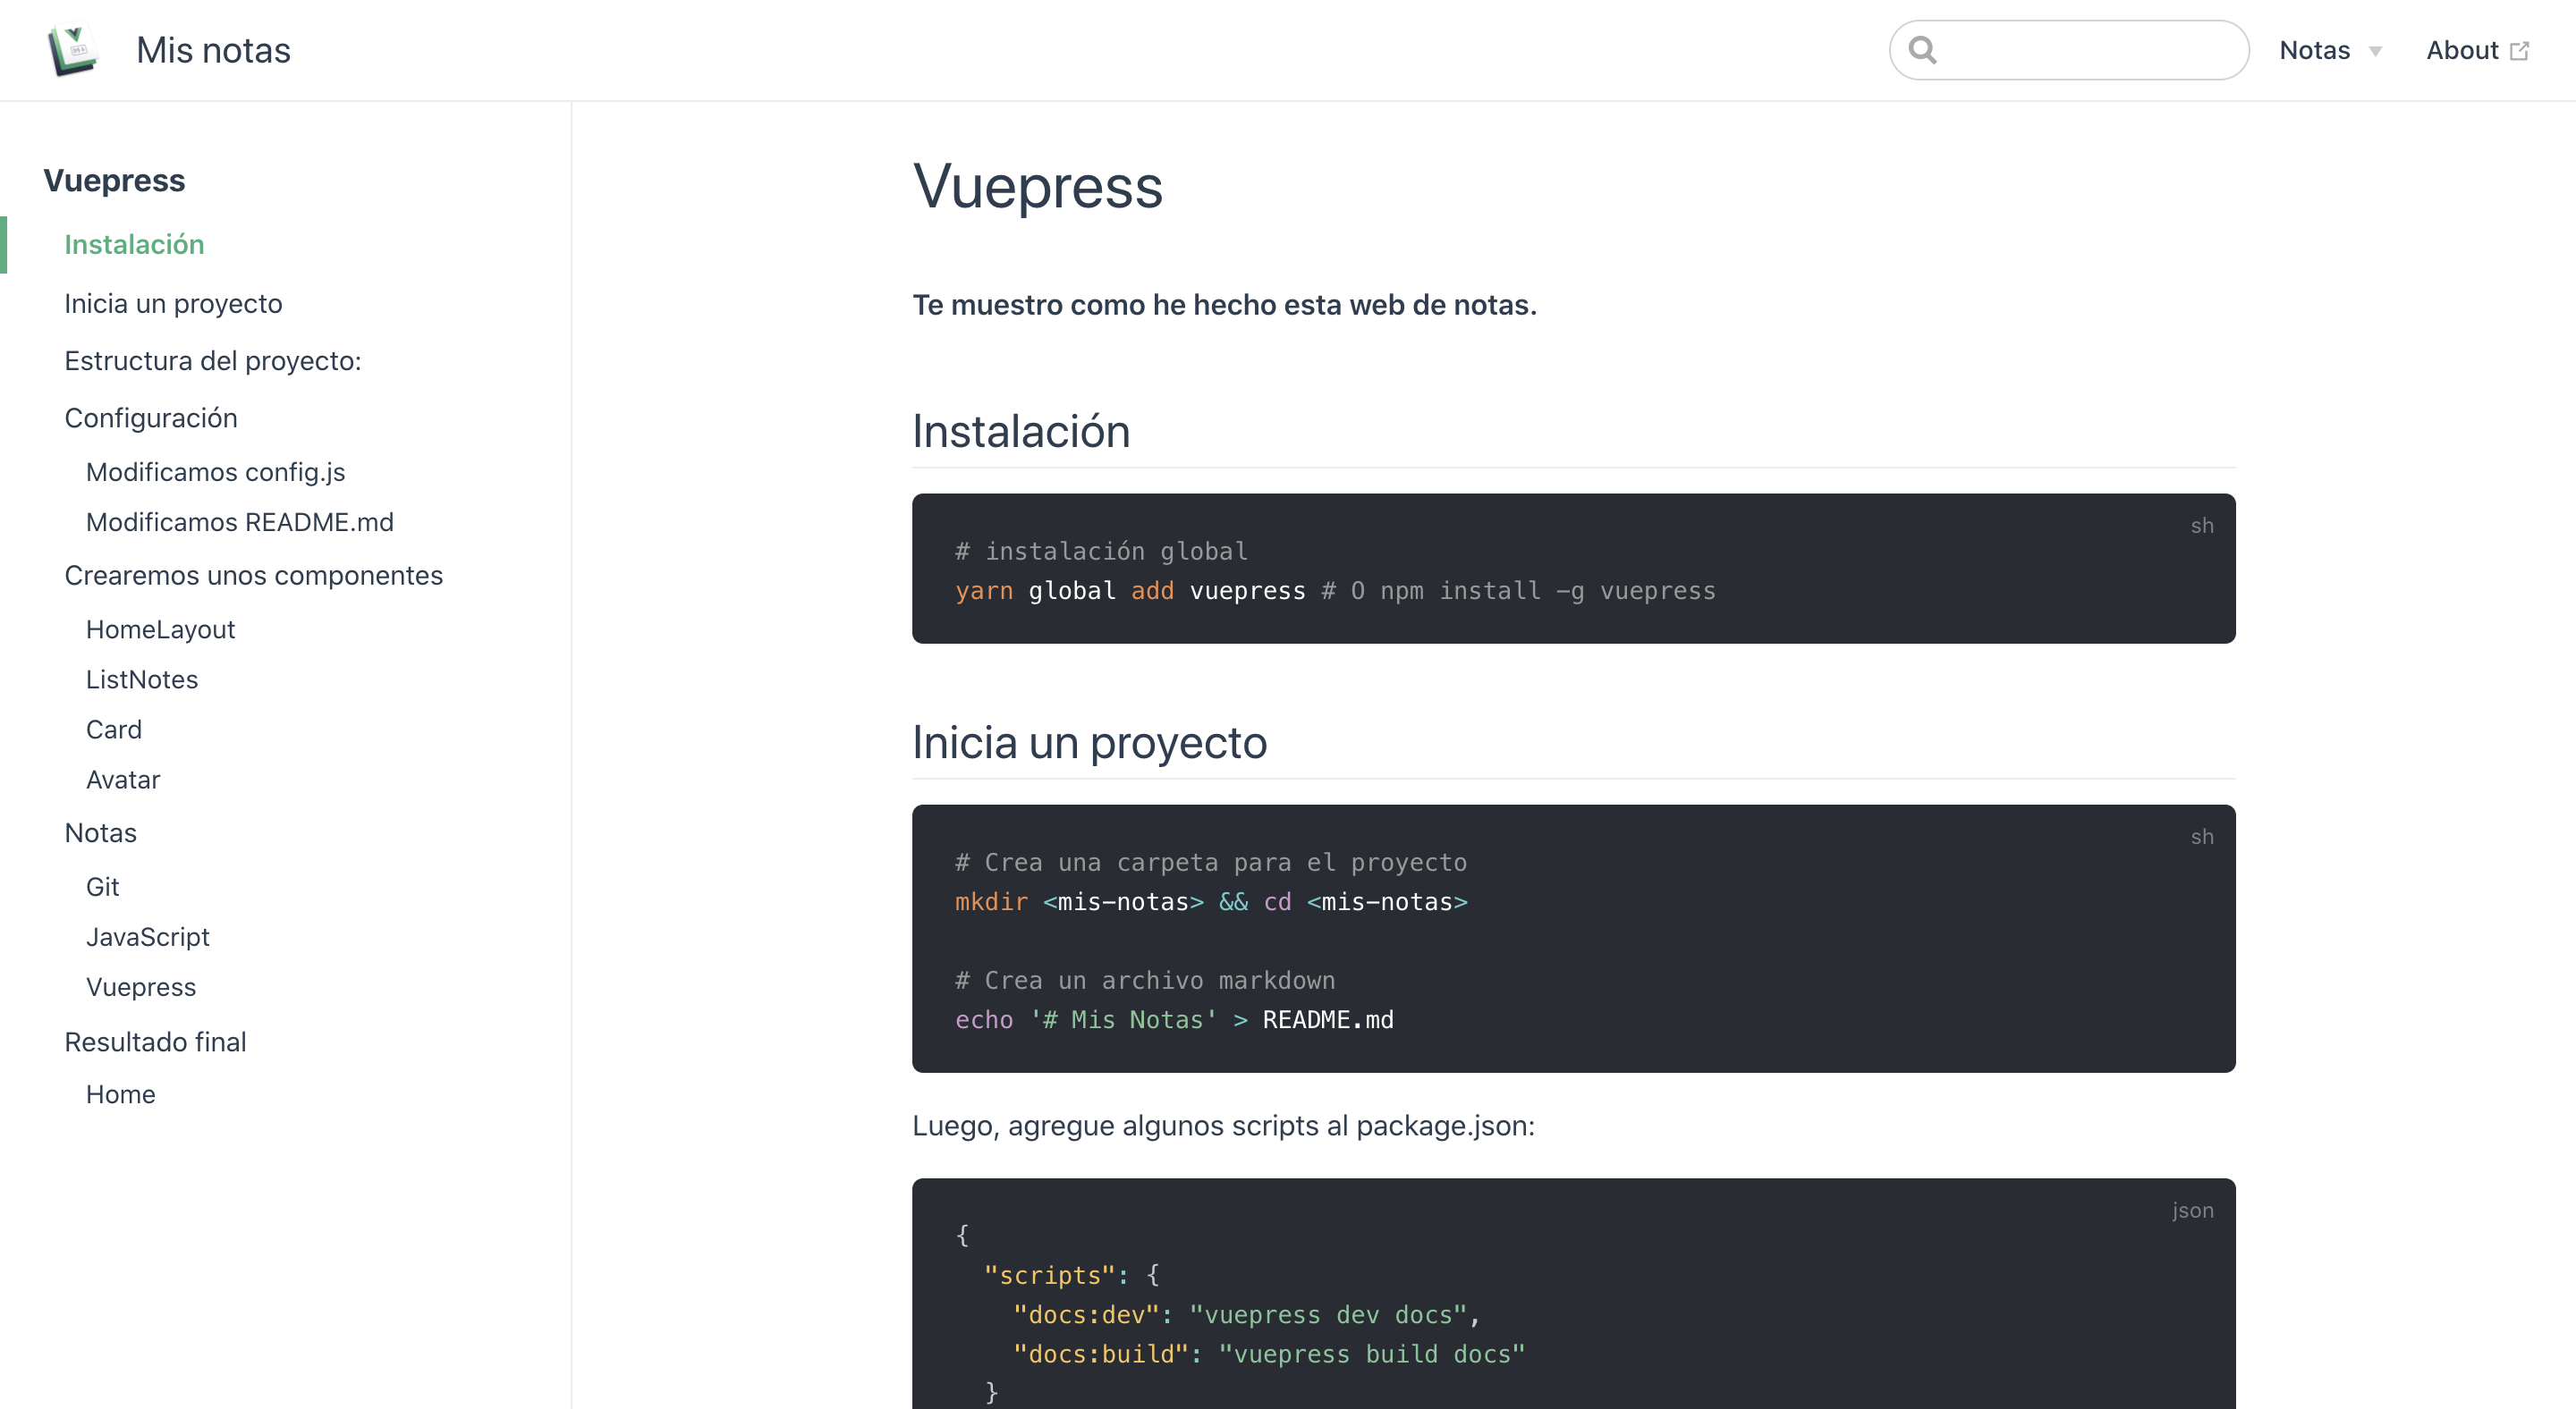Open the Notas navbar menu

tap(2314, 50)
